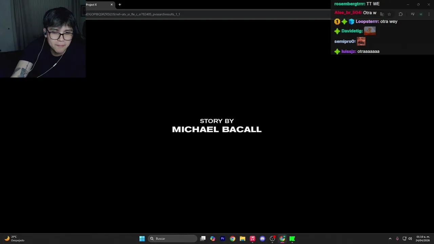Show hidden system tray icons
This screenshot has height=244, width=434.
click(390, 239)
